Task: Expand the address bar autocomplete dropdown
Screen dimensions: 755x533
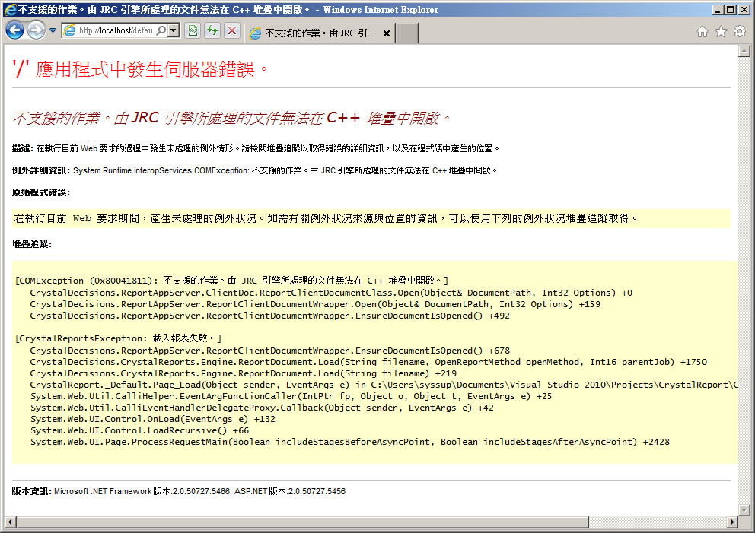Action: (174, 30)
